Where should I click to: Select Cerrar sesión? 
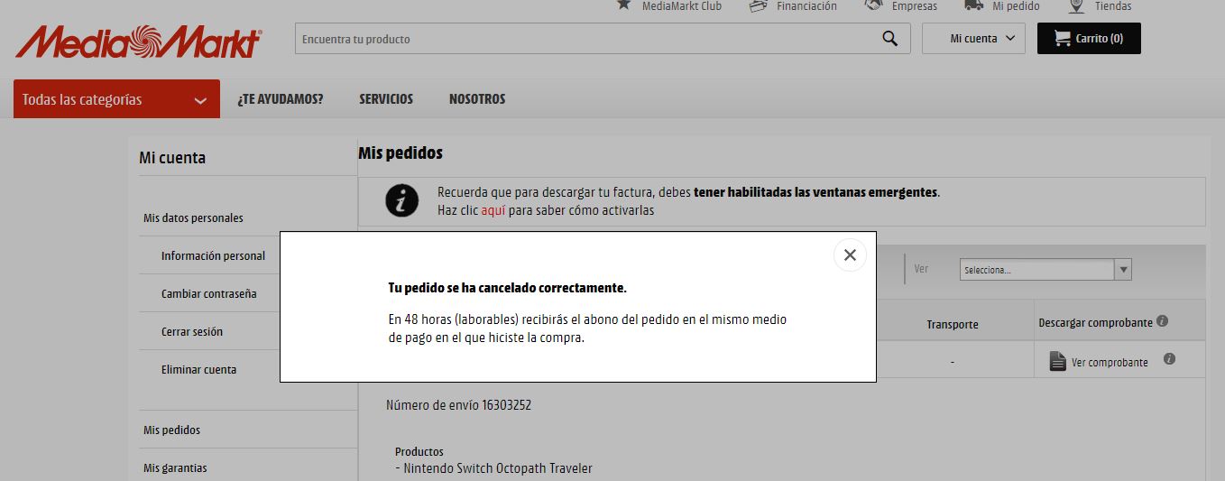[x=192, y=331]
